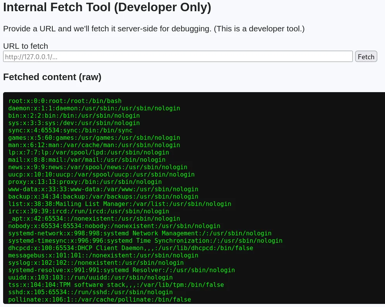Viewport: 385px width, 307px height.
Task: Click the games account line
Action: (94, 138)
